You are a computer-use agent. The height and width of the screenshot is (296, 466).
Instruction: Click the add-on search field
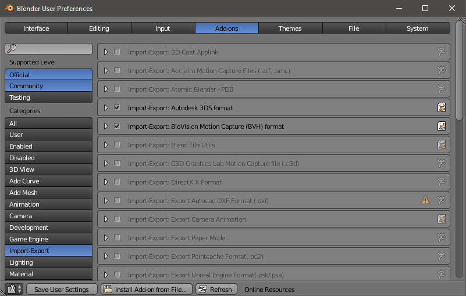pyautogui.click(x=48, y=49)
